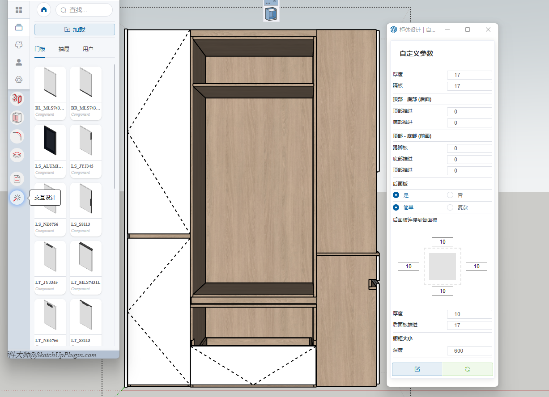Switch to the 用户 tab
This screenshot has height=397, width=549.
[x=88, y=49]
